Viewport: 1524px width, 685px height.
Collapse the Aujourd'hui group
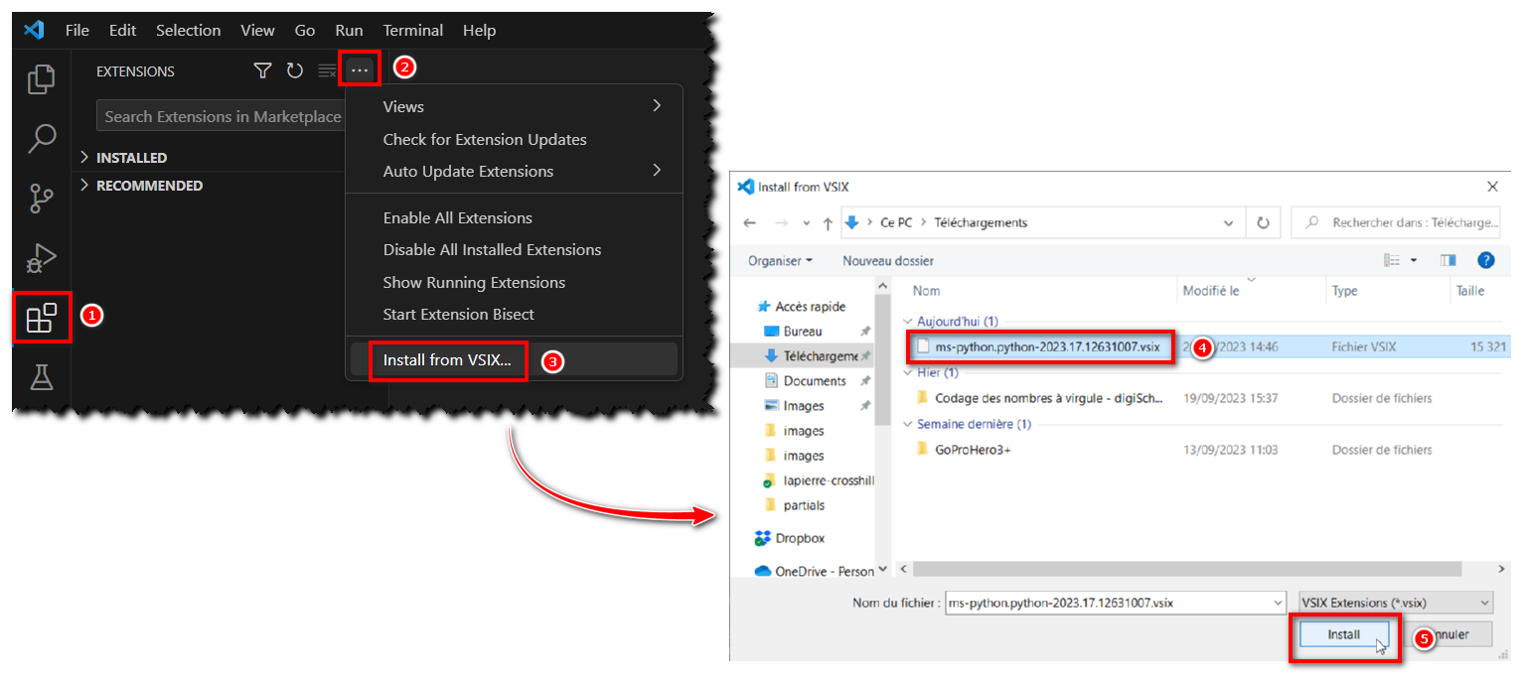907,322
